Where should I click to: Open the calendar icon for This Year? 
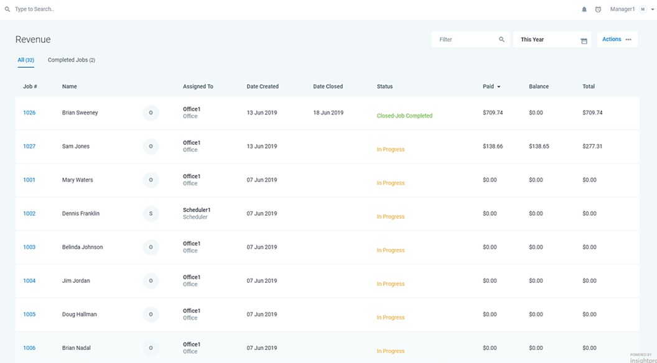click(x=584, y=40)
